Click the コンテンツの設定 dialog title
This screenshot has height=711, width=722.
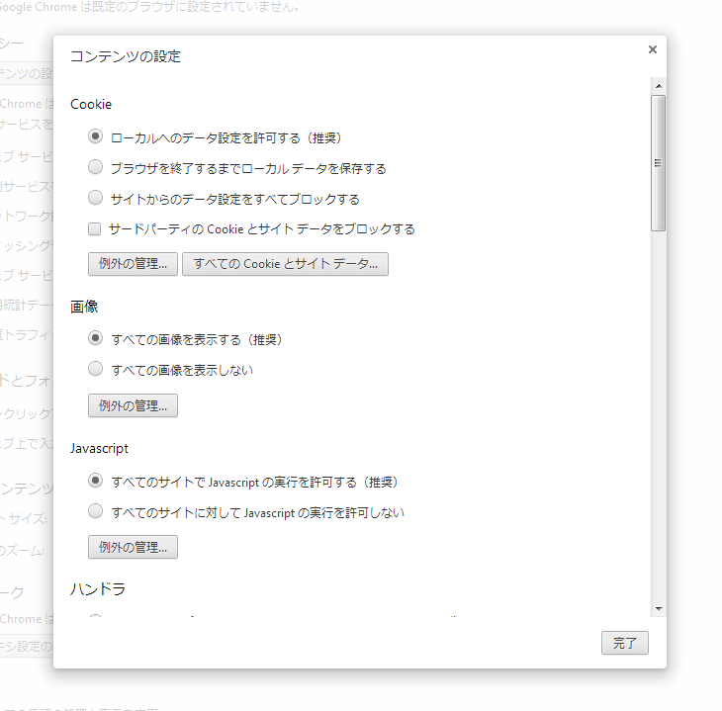[x=126, y=56]
